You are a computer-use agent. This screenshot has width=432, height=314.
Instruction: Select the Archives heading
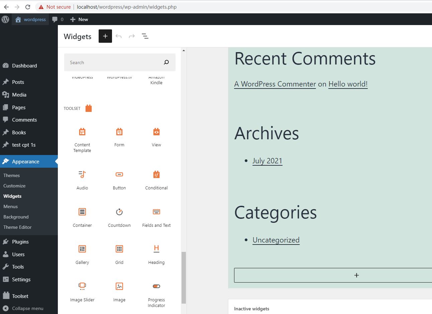pos(267,134)
